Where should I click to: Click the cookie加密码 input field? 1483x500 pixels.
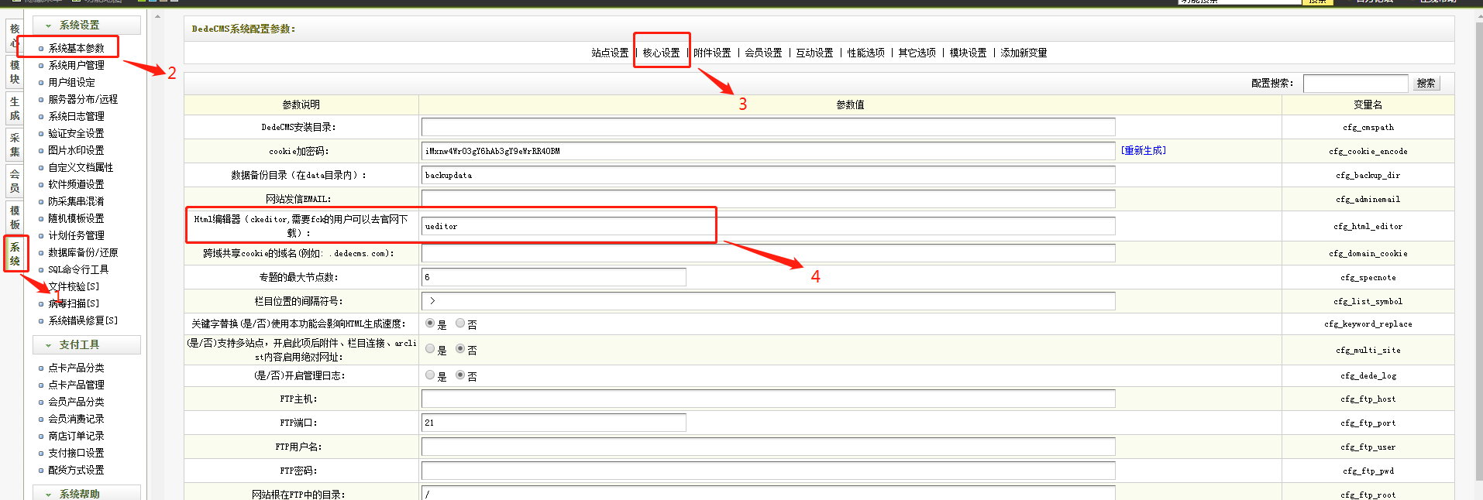pos(768,151)
